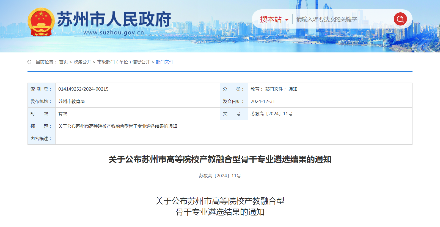Viewport: 440px width, 227px height.
Task: Click the category value 教育；部门文件；通知
Action: point(274,89)
